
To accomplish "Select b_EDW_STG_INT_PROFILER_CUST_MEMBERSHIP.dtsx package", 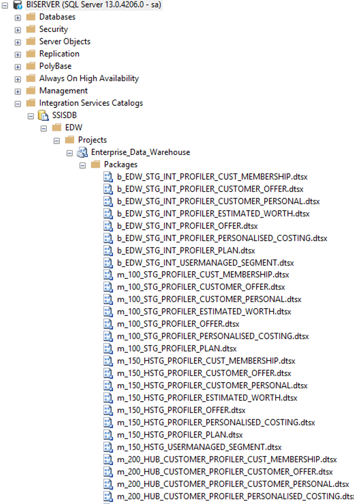I will click(212, 177).
